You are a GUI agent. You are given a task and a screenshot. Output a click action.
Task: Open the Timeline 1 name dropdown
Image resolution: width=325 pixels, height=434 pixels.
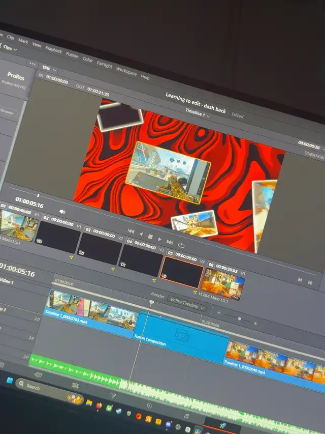(x=198, y=113)
